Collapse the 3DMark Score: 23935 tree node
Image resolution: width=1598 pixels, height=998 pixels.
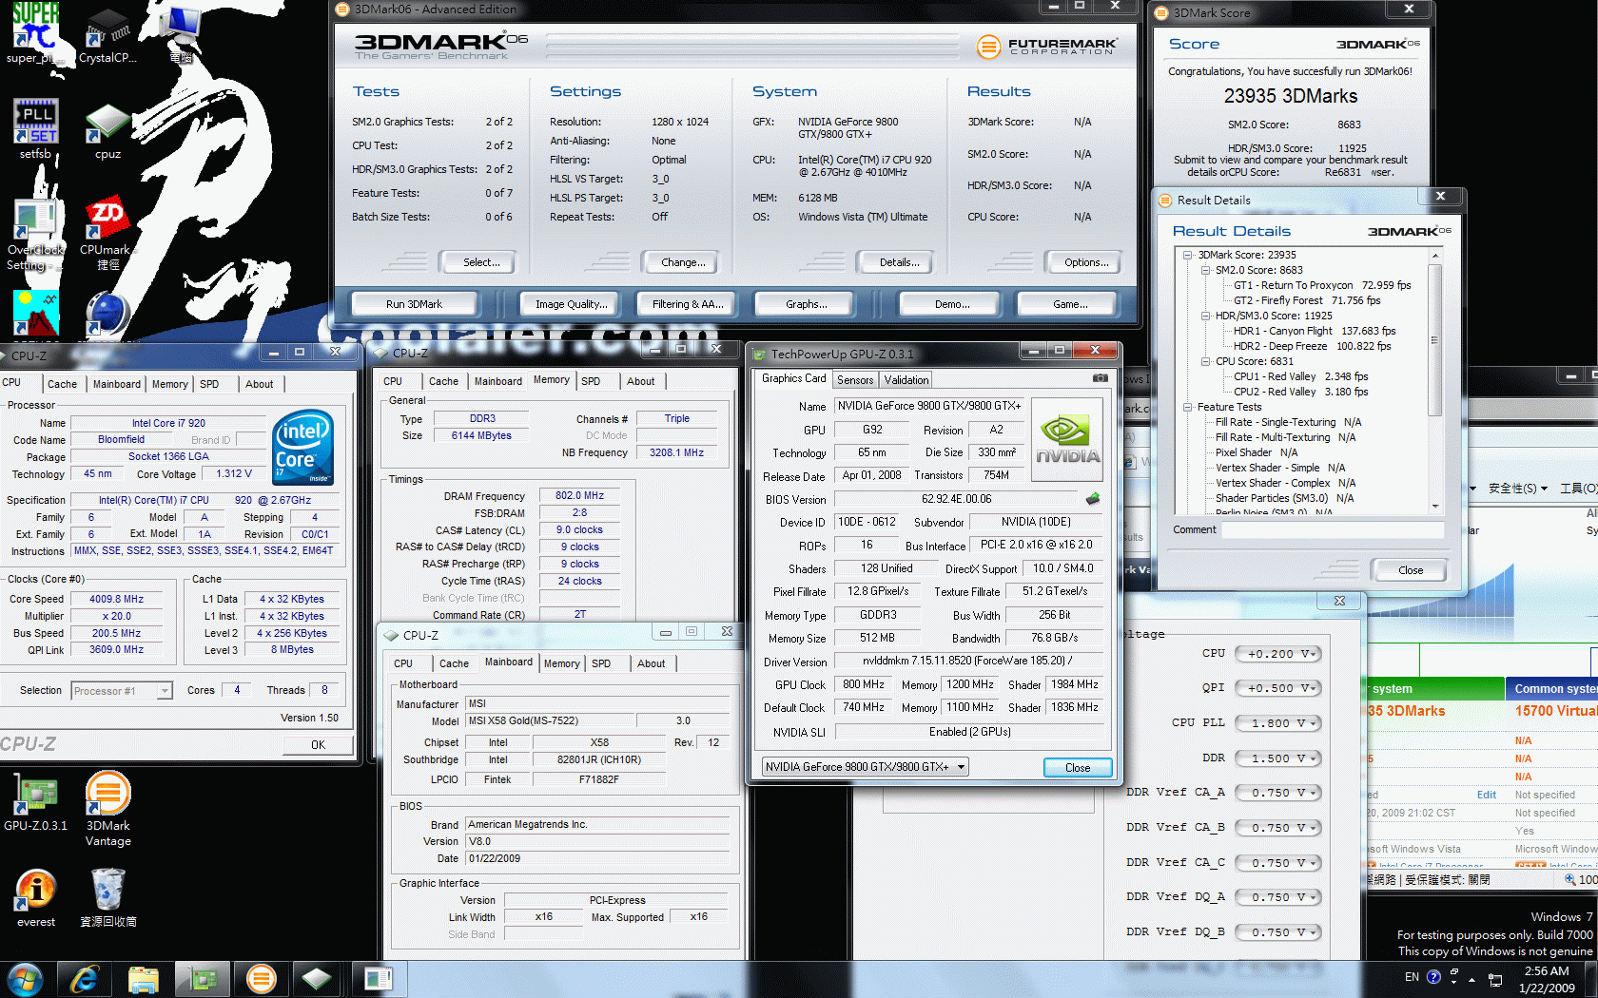pos(1188,255)
